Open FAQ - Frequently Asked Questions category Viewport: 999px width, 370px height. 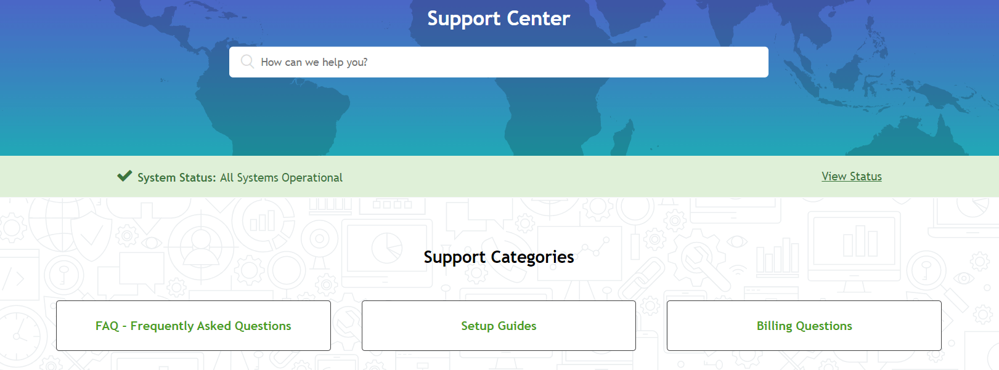[194, 326]
